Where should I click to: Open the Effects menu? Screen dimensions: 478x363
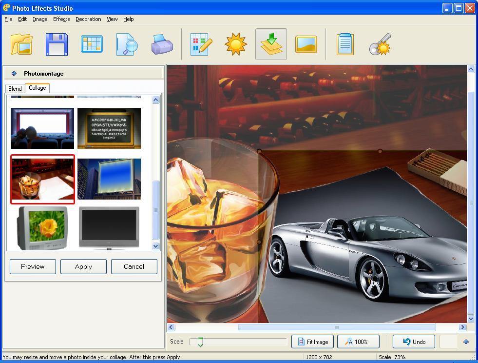click(61, 19)
